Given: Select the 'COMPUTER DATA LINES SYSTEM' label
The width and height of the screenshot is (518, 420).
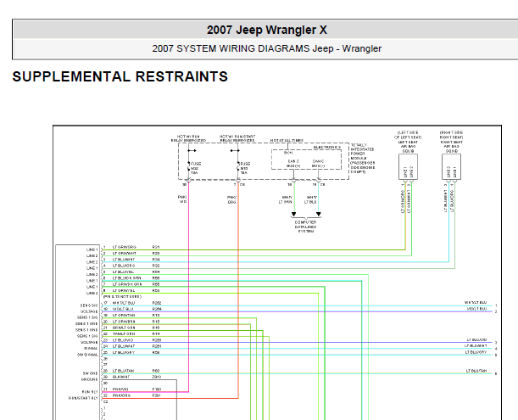Looking at the screenshot, I should click(x=305, y=227).
